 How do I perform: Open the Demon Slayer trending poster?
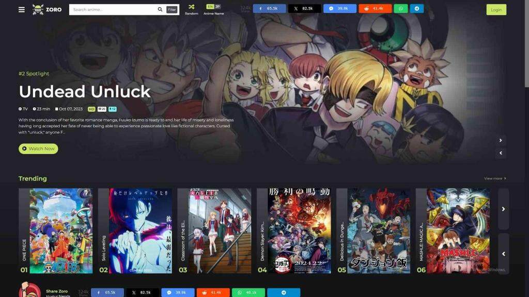299,230
